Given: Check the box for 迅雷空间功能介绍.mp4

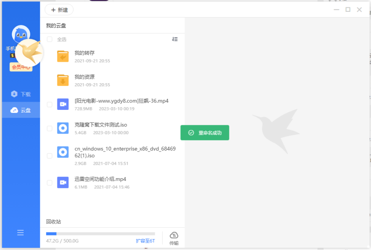Looking at the screenshot, I should click(50, 183).
